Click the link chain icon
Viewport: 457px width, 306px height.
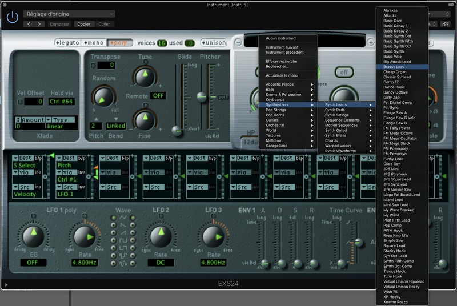(445, 24)
